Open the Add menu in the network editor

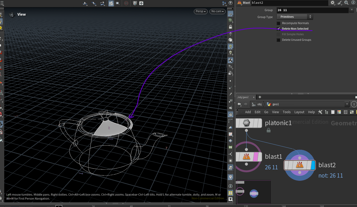coord(248,112)
